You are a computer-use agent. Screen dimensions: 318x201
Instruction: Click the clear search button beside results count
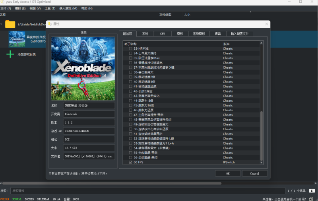pyautogui.click(x=312, y=191)
